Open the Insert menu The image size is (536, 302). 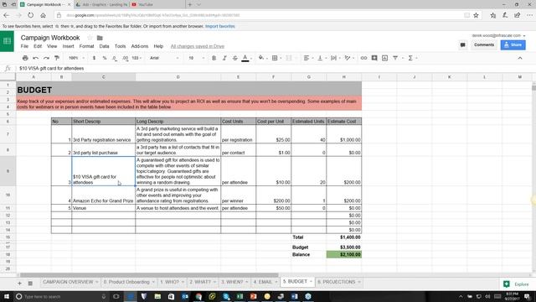point(68,46)
